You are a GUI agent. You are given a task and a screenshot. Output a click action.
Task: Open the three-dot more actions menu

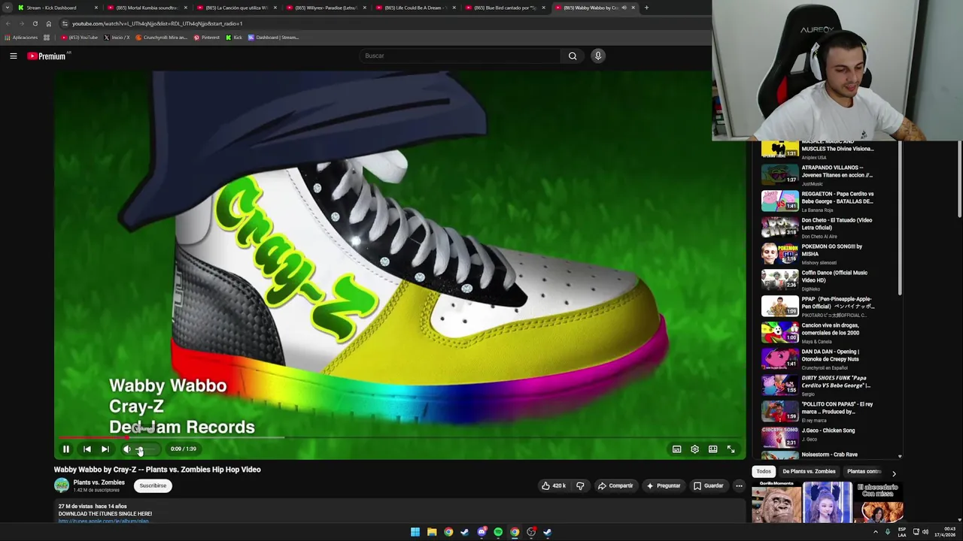739,486
